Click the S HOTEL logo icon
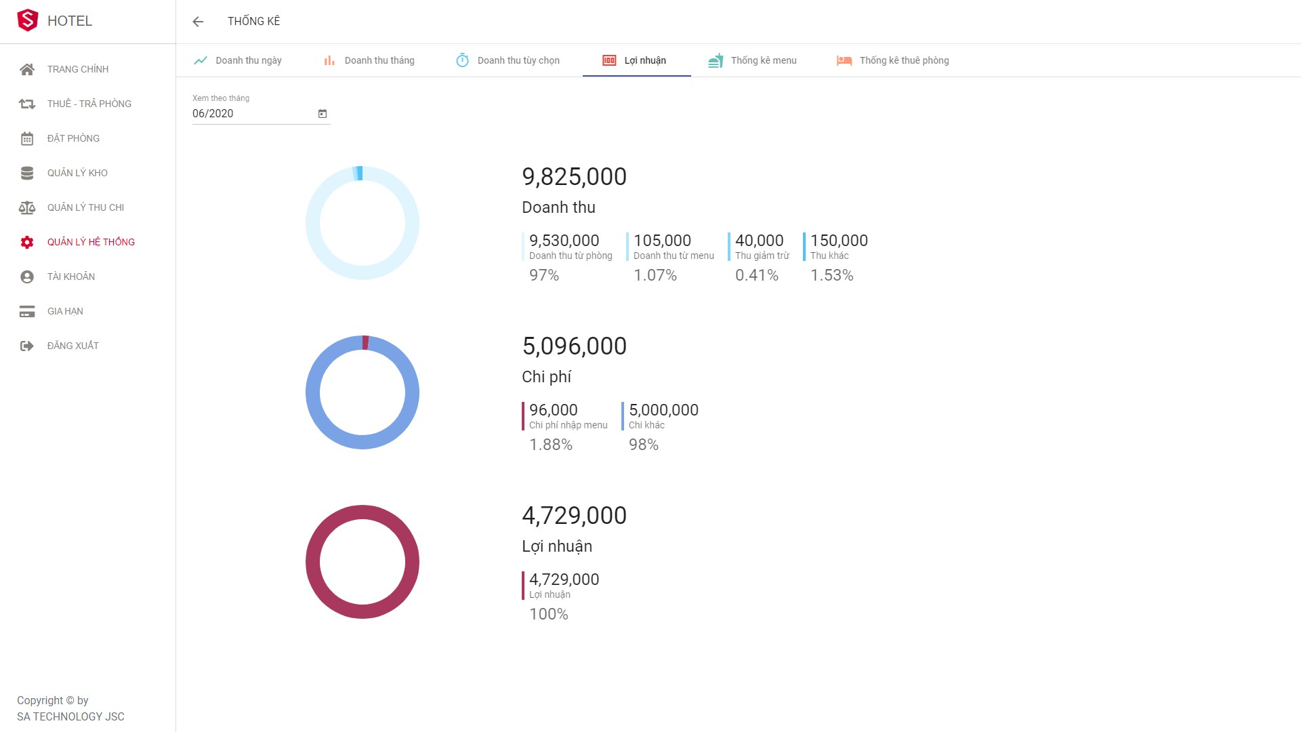 (27, 20)
